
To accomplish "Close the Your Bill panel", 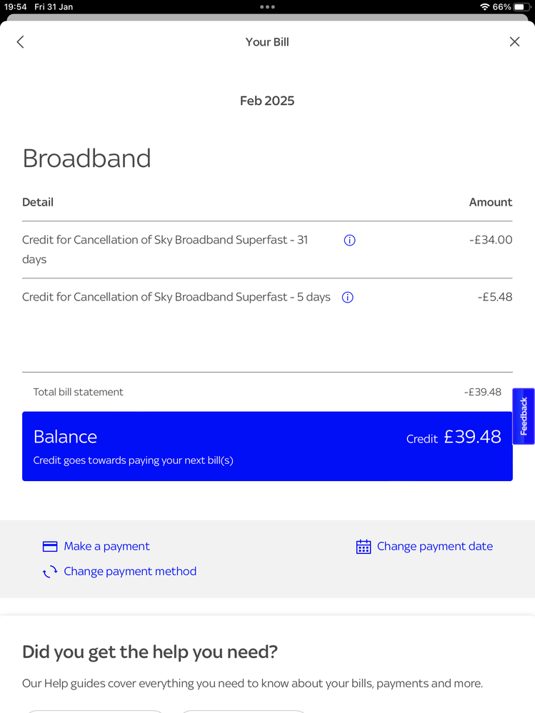I will (x=514, y=42).
